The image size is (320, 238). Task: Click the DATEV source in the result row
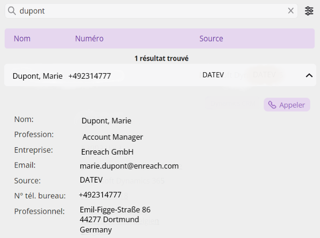click(x=213, y=75)
